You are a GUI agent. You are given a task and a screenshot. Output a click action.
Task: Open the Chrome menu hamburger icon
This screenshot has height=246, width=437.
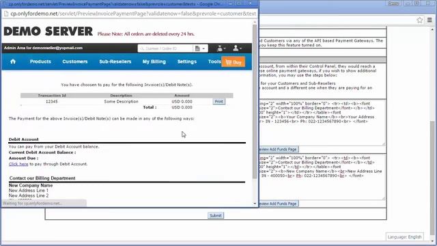pos(429,20)
